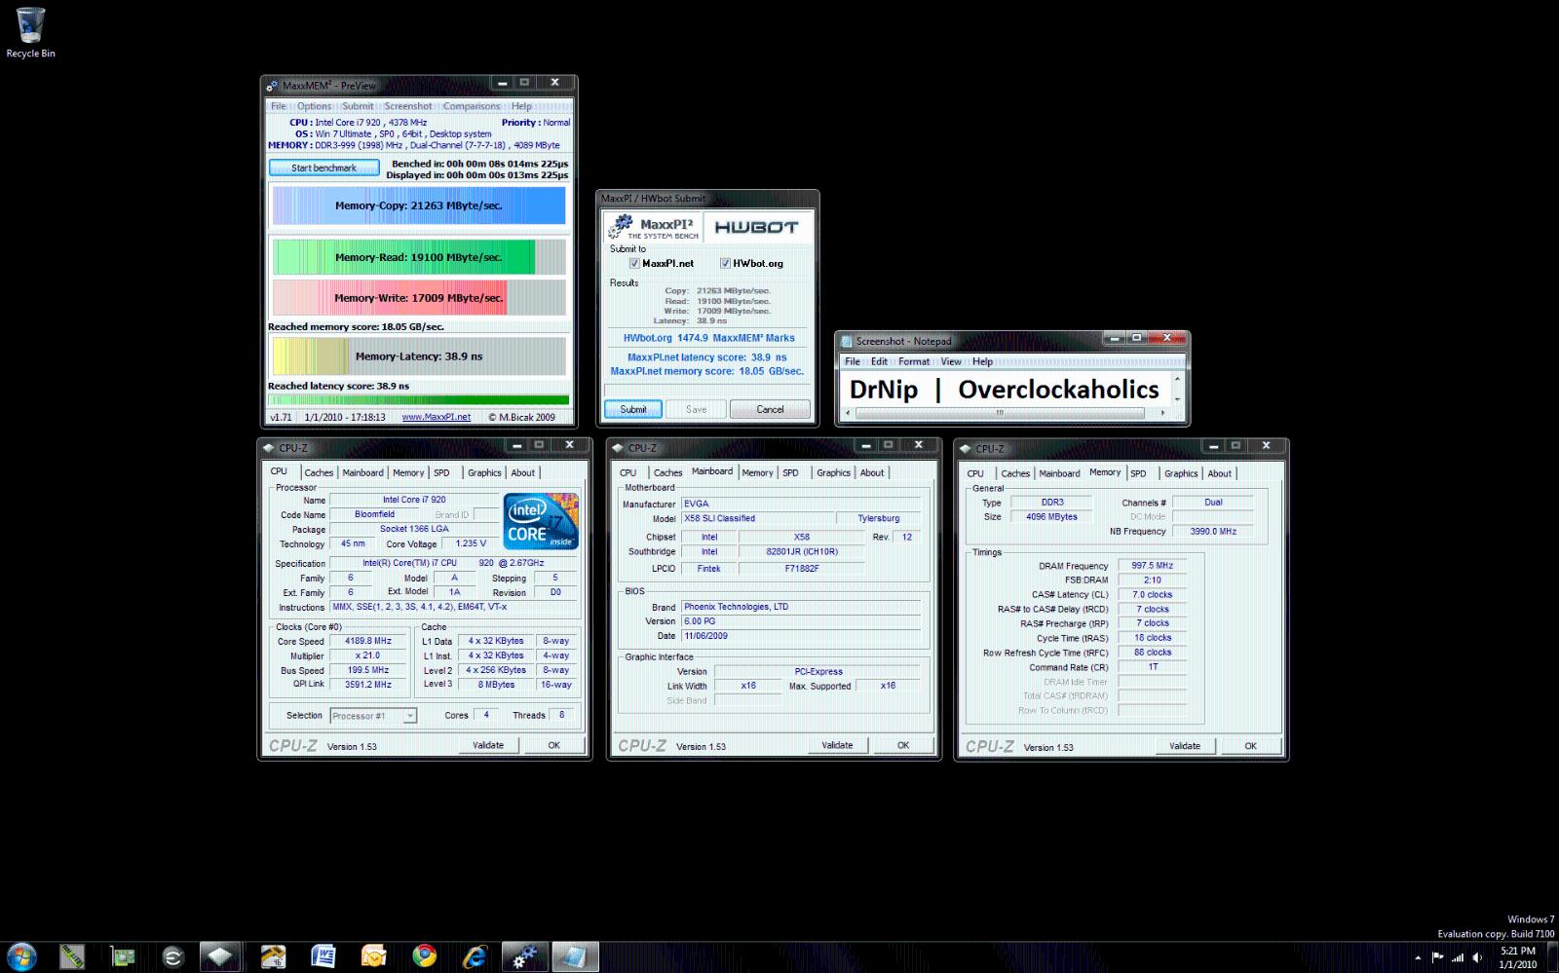
Task: Open Notepad View menu
Action: (x=951, y=361)
